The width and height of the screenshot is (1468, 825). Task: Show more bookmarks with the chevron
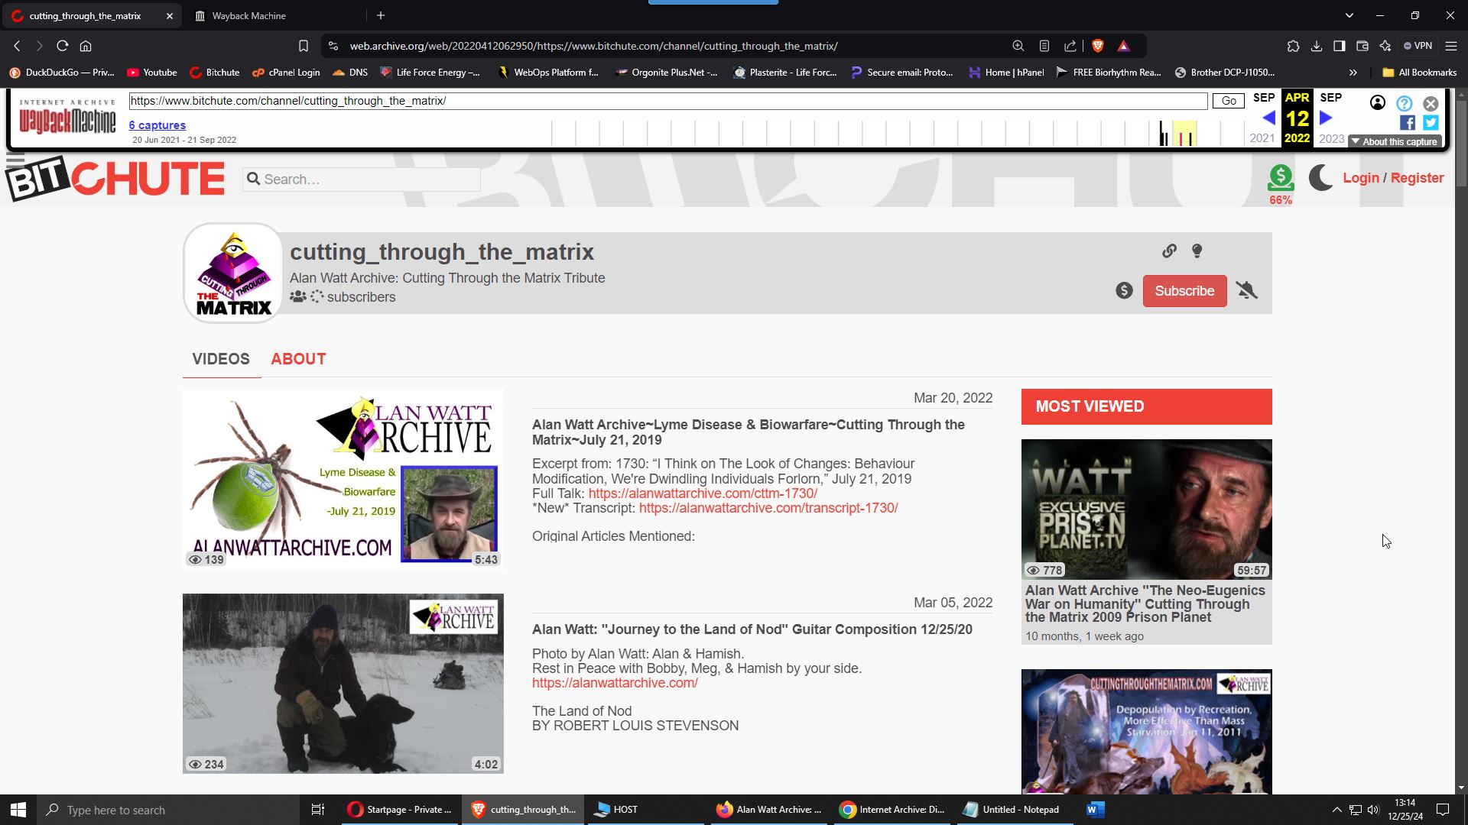coord(1353,73)
